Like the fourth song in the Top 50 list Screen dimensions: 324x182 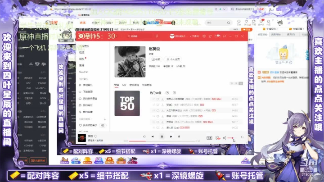(158, 116)
